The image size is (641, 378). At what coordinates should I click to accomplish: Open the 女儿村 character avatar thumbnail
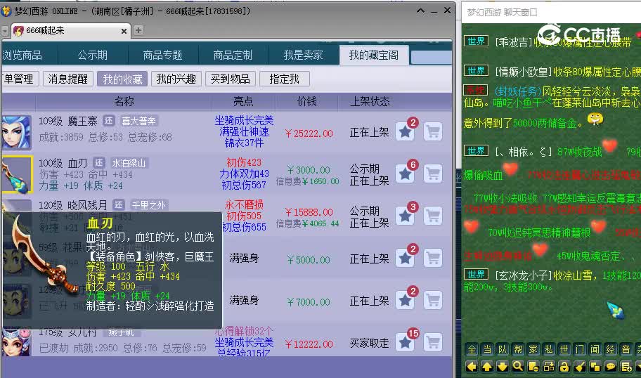(x=16, y=342)
